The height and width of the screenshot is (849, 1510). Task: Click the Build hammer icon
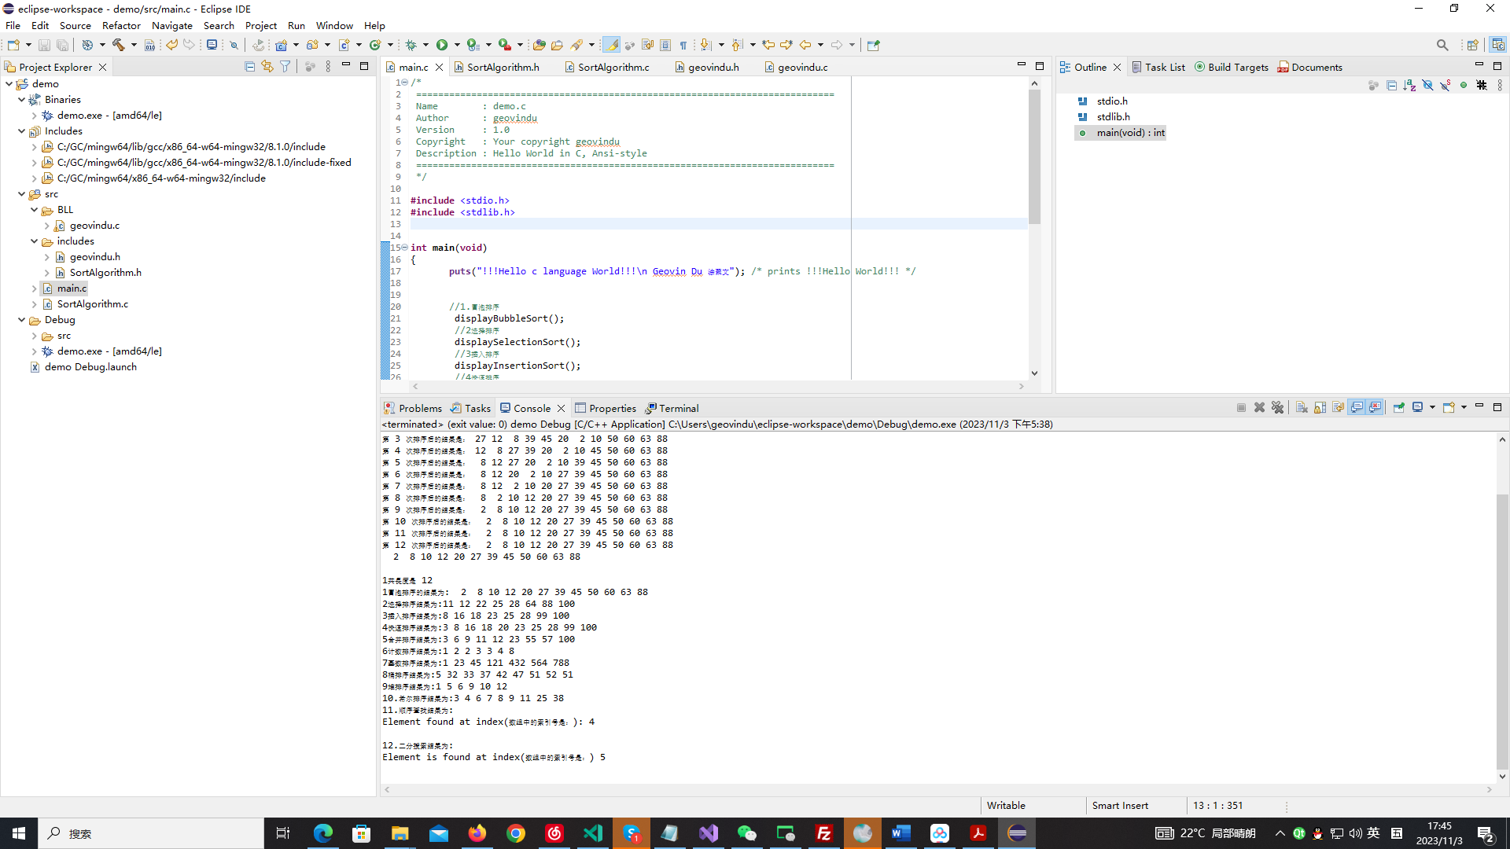[119, 45]
